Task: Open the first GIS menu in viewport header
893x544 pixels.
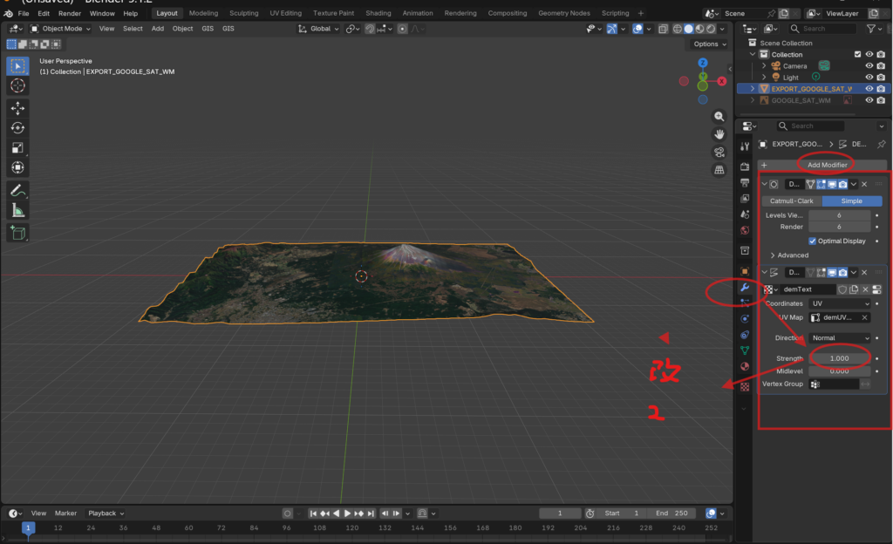Action: click(208, 29)
